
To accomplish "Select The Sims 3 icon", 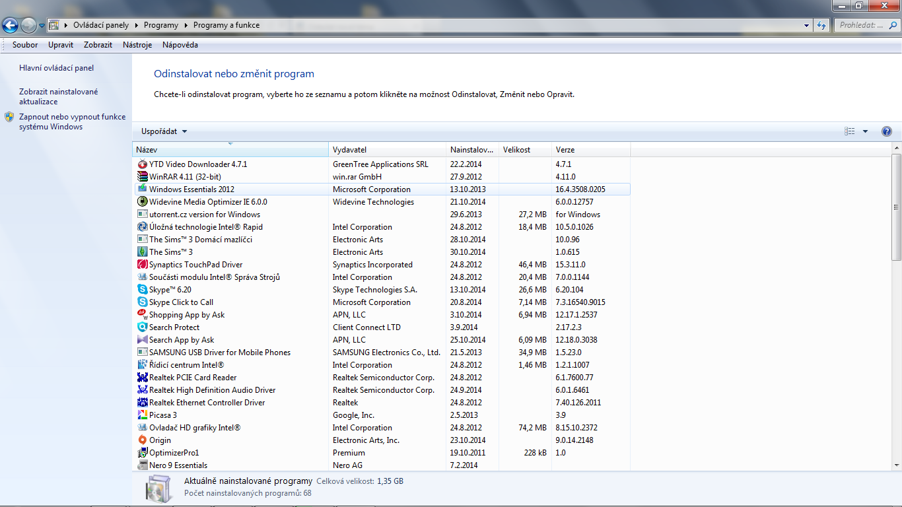I will point(142,252).
